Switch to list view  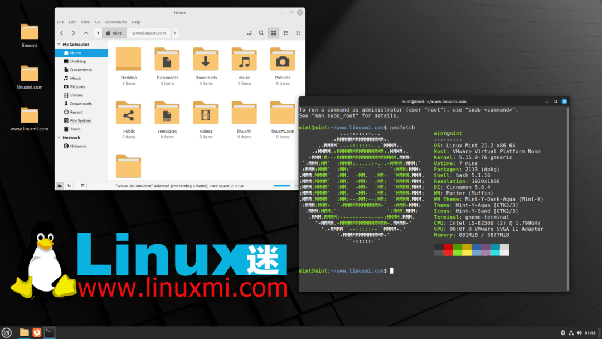point(285,33)
